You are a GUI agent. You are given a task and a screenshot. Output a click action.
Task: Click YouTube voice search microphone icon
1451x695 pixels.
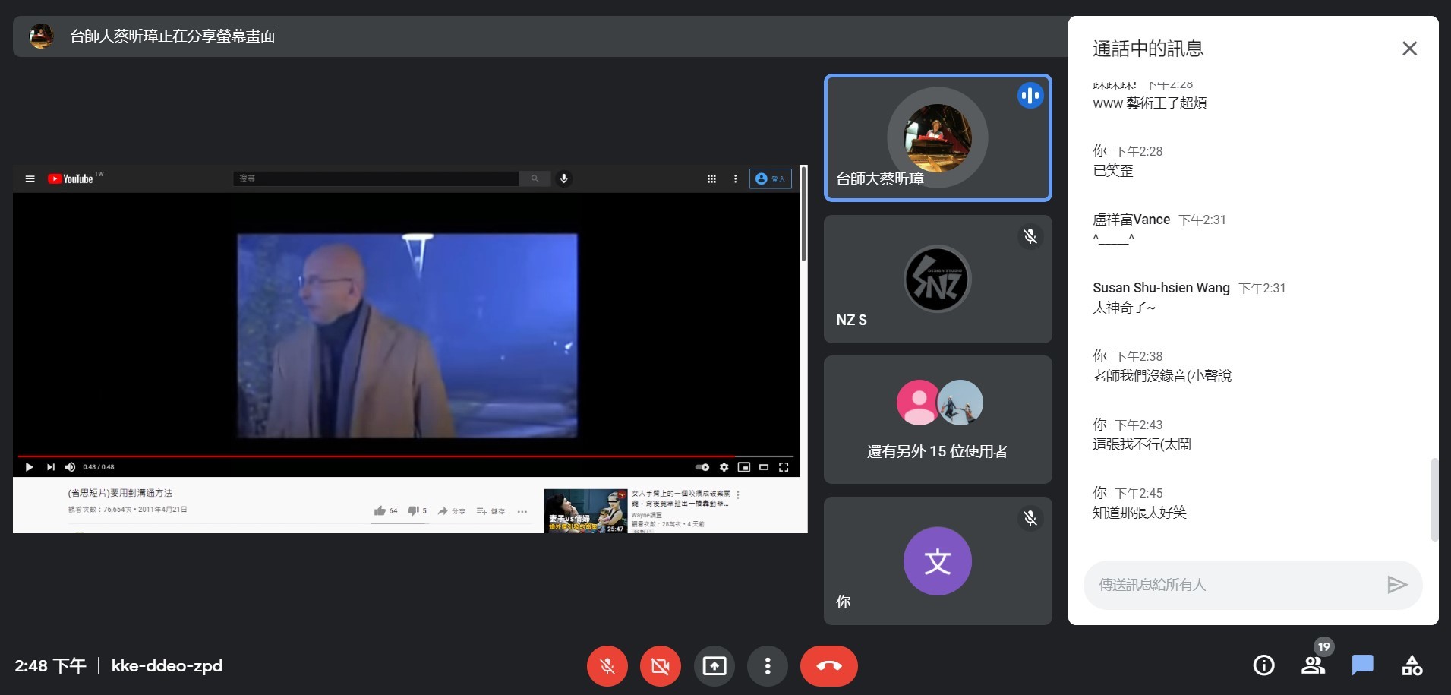click(563, 178)
